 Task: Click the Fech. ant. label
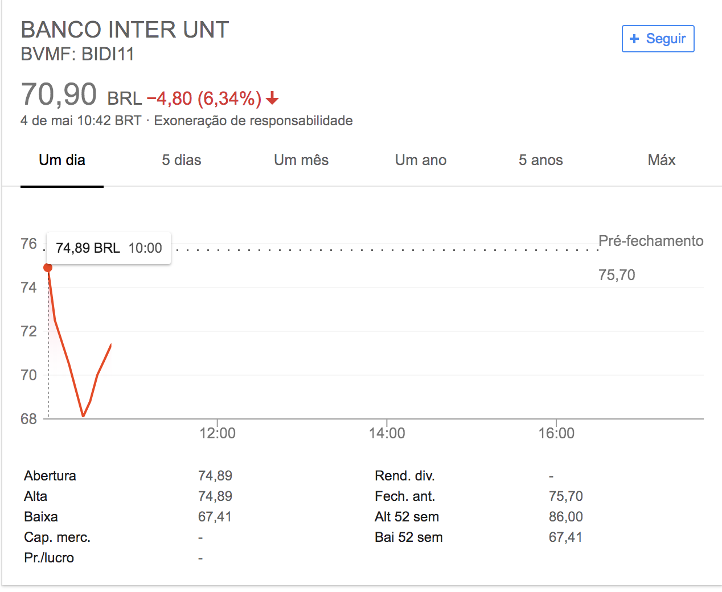pos(405,496)
